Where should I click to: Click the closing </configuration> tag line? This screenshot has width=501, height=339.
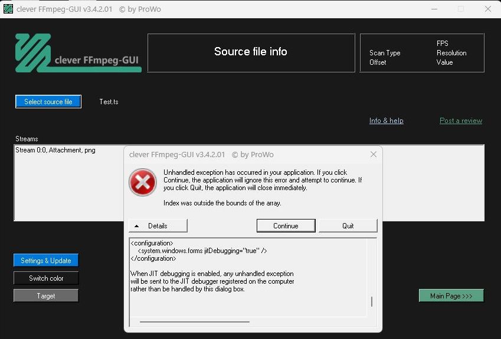click(153, 258)
